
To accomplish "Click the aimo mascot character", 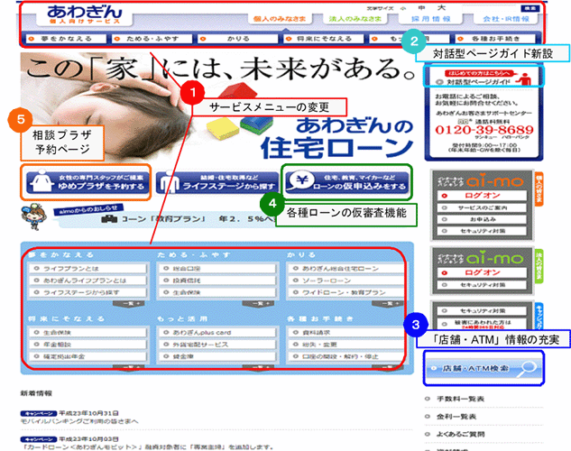I will click(x=34, y=216).
